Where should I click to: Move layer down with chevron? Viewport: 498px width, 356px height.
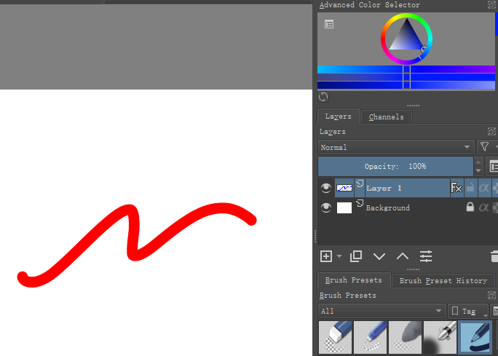pos(379,256)
